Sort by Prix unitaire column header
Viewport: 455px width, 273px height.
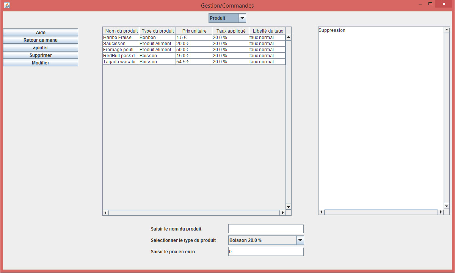194,31
